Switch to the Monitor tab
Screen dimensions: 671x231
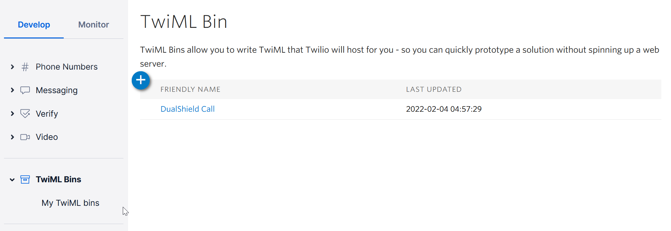click(94, 25)
